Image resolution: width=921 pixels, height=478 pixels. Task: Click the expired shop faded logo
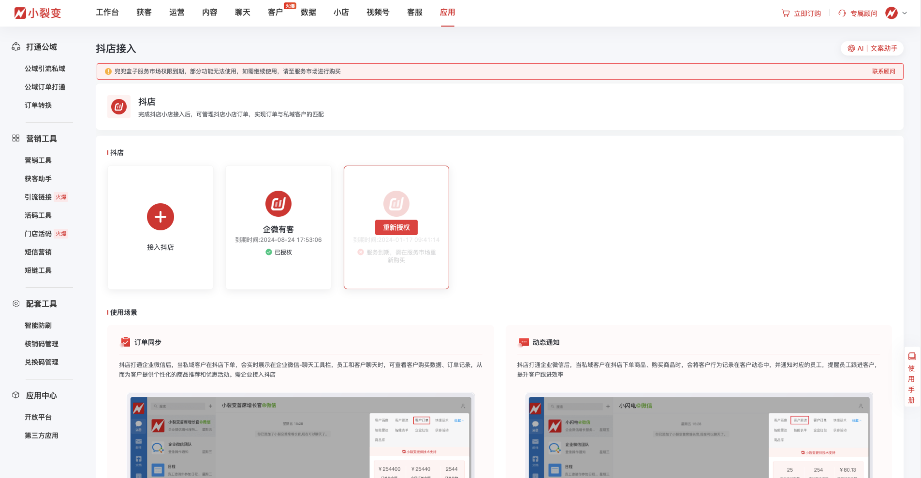[x=396, y=204]
